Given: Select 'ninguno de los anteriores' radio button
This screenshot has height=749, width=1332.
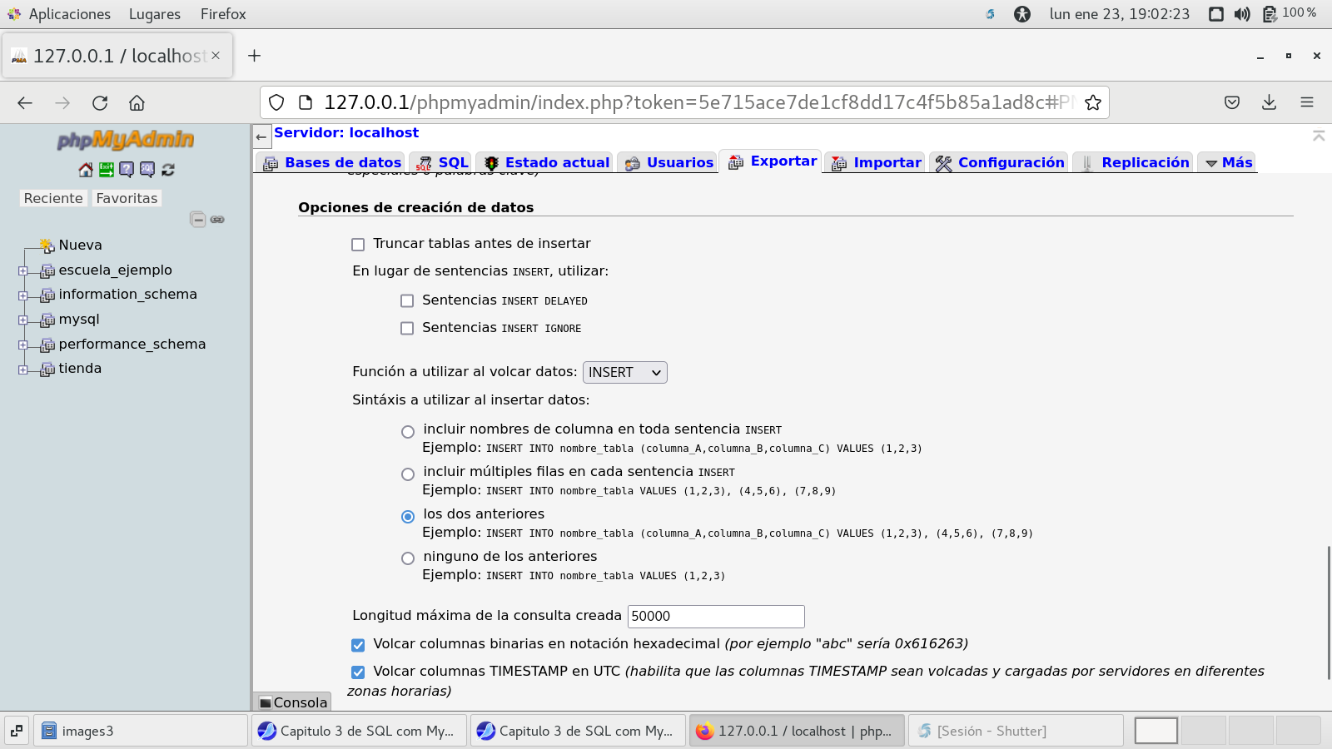Looking at the screenshot, I should tap(408, 558).
